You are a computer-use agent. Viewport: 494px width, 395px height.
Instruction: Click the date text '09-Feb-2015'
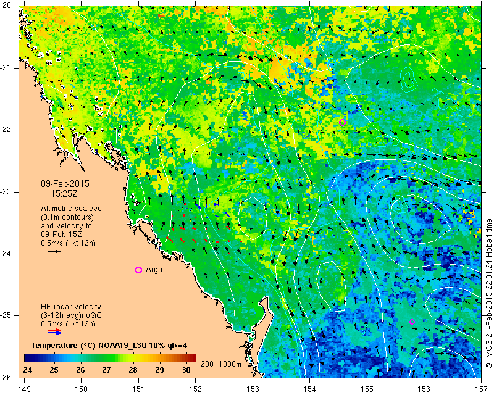pyautogui.click(x=65, y=184)
